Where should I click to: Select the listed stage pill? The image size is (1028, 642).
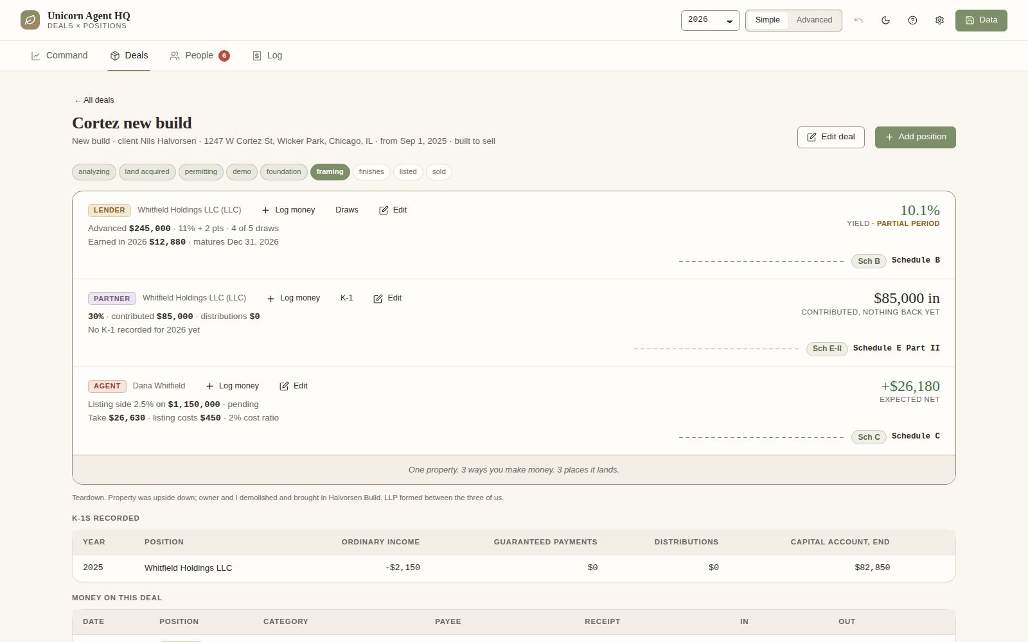(x=408, y=172)
